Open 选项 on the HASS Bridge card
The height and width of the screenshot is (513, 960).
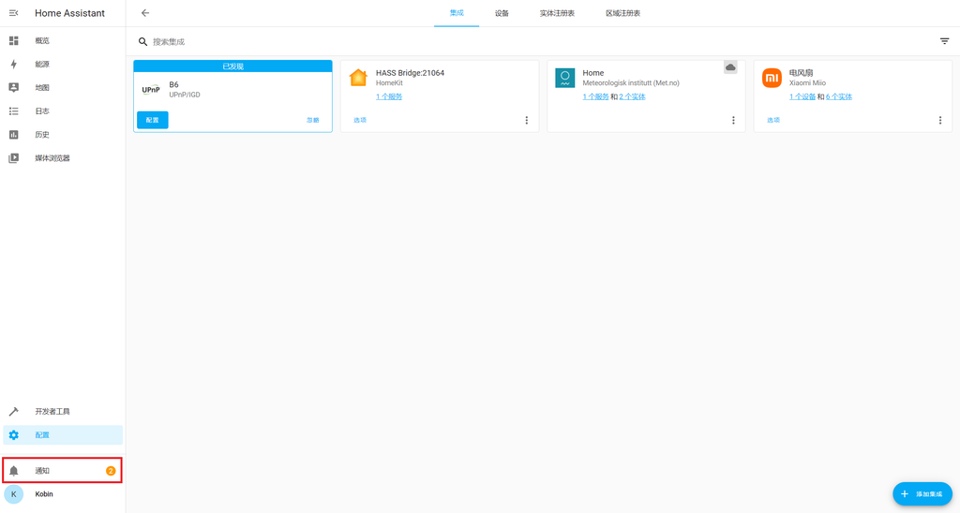coord(360,120)
